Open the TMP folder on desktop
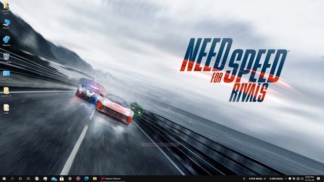 click(7, 109)
